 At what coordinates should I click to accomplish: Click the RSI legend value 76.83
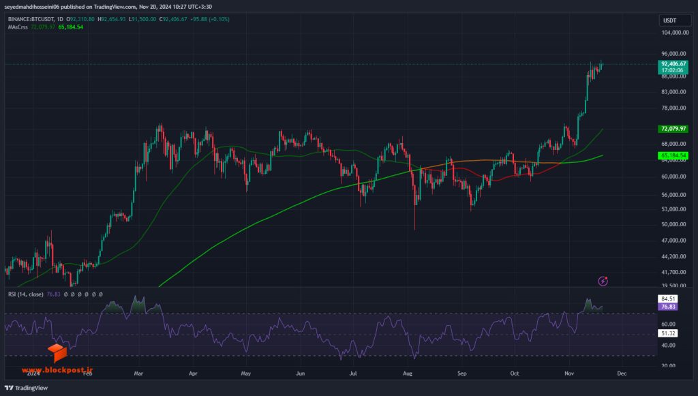tap(53, 294)
